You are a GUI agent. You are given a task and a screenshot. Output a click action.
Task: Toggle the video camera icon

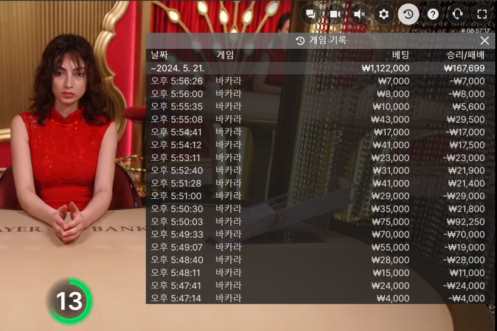tap(335, 14)
